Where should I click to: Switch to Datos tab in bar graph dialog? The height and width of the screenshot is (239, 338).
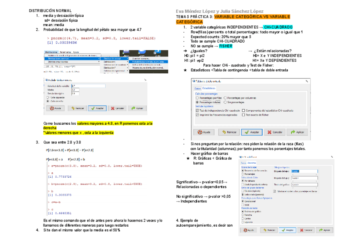click(x=244, y=163)
